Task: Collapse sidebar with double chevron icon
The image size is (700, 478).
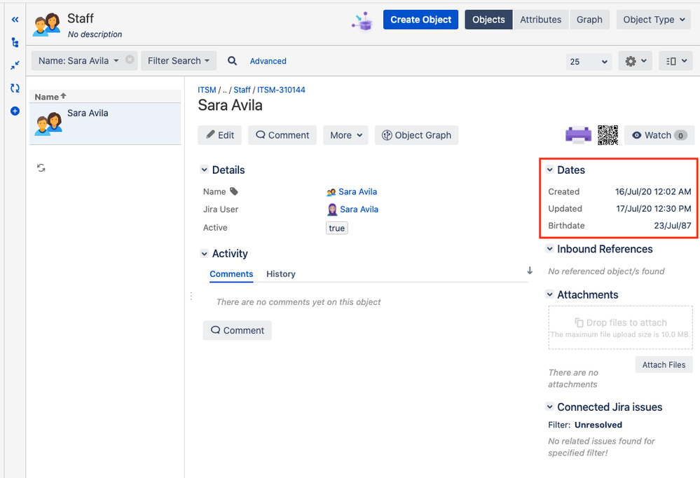Action: pos(15,20)
